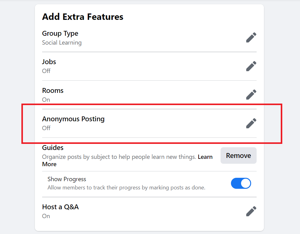This screenshot has height=234, width=300.
Task: Select the Rooms feature label
Action: coord(53,90)
